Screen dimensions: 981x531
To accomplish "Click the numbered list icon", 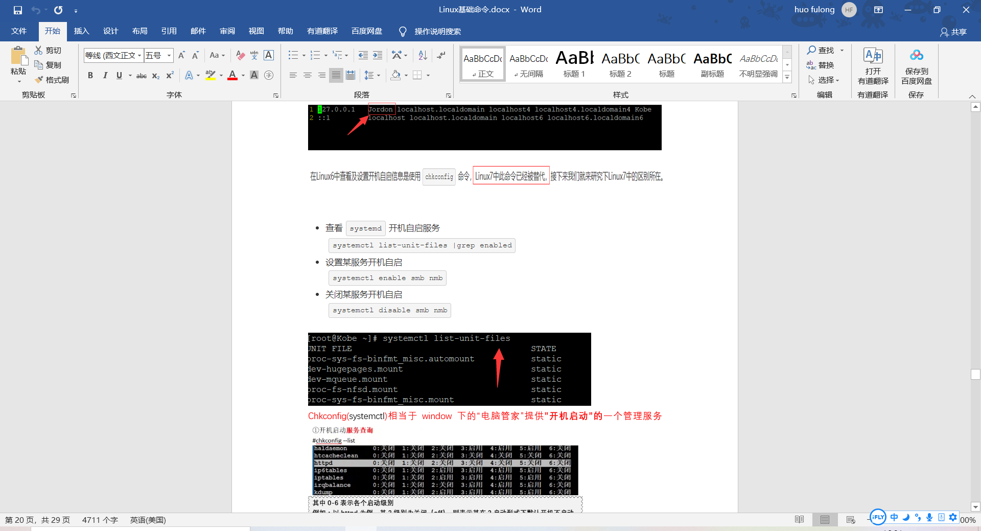I will pyautogui.click(x=315, y=55).
